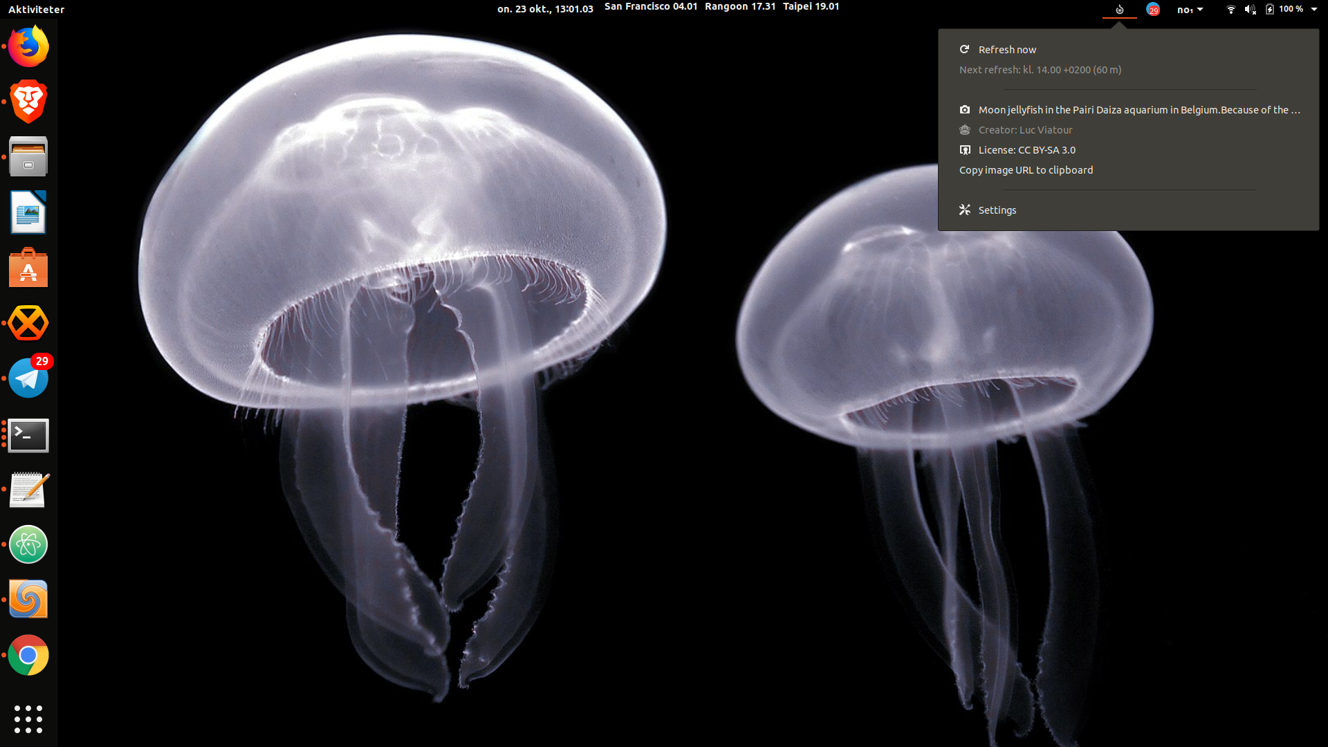Image resolution: width=1328 pixels, height=747 pixels.
Task: Open Firefox from the dock
Action: tap(28, 46)
